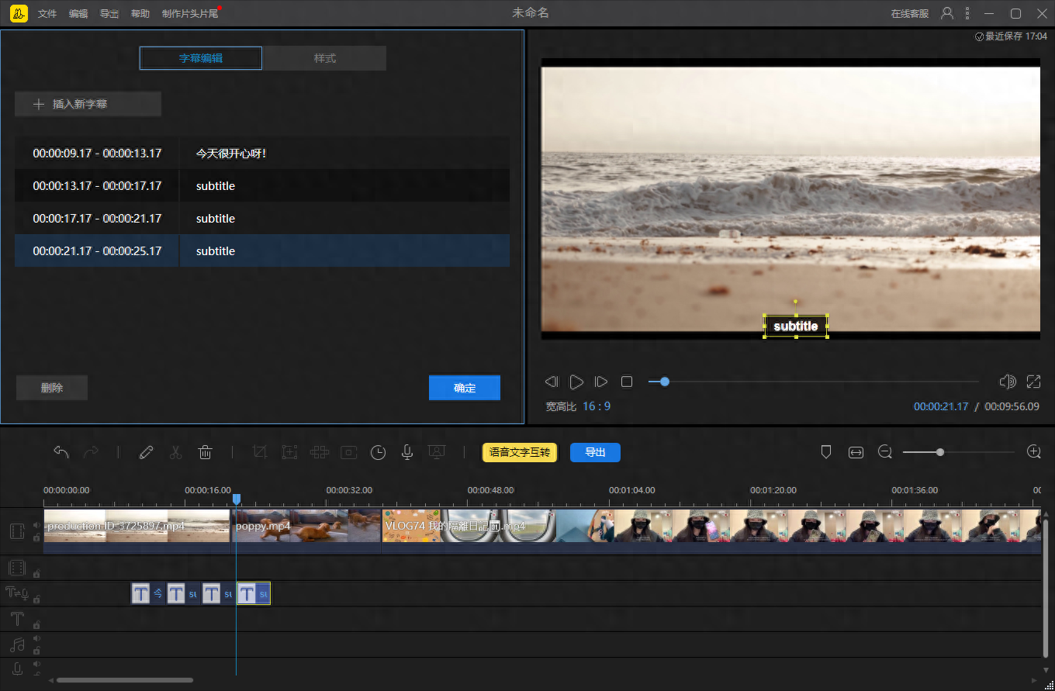Viewport: 1055px width, 691px height.
Task: Open 制作片头片尾 in the menu bar
Action: point(190,14)
